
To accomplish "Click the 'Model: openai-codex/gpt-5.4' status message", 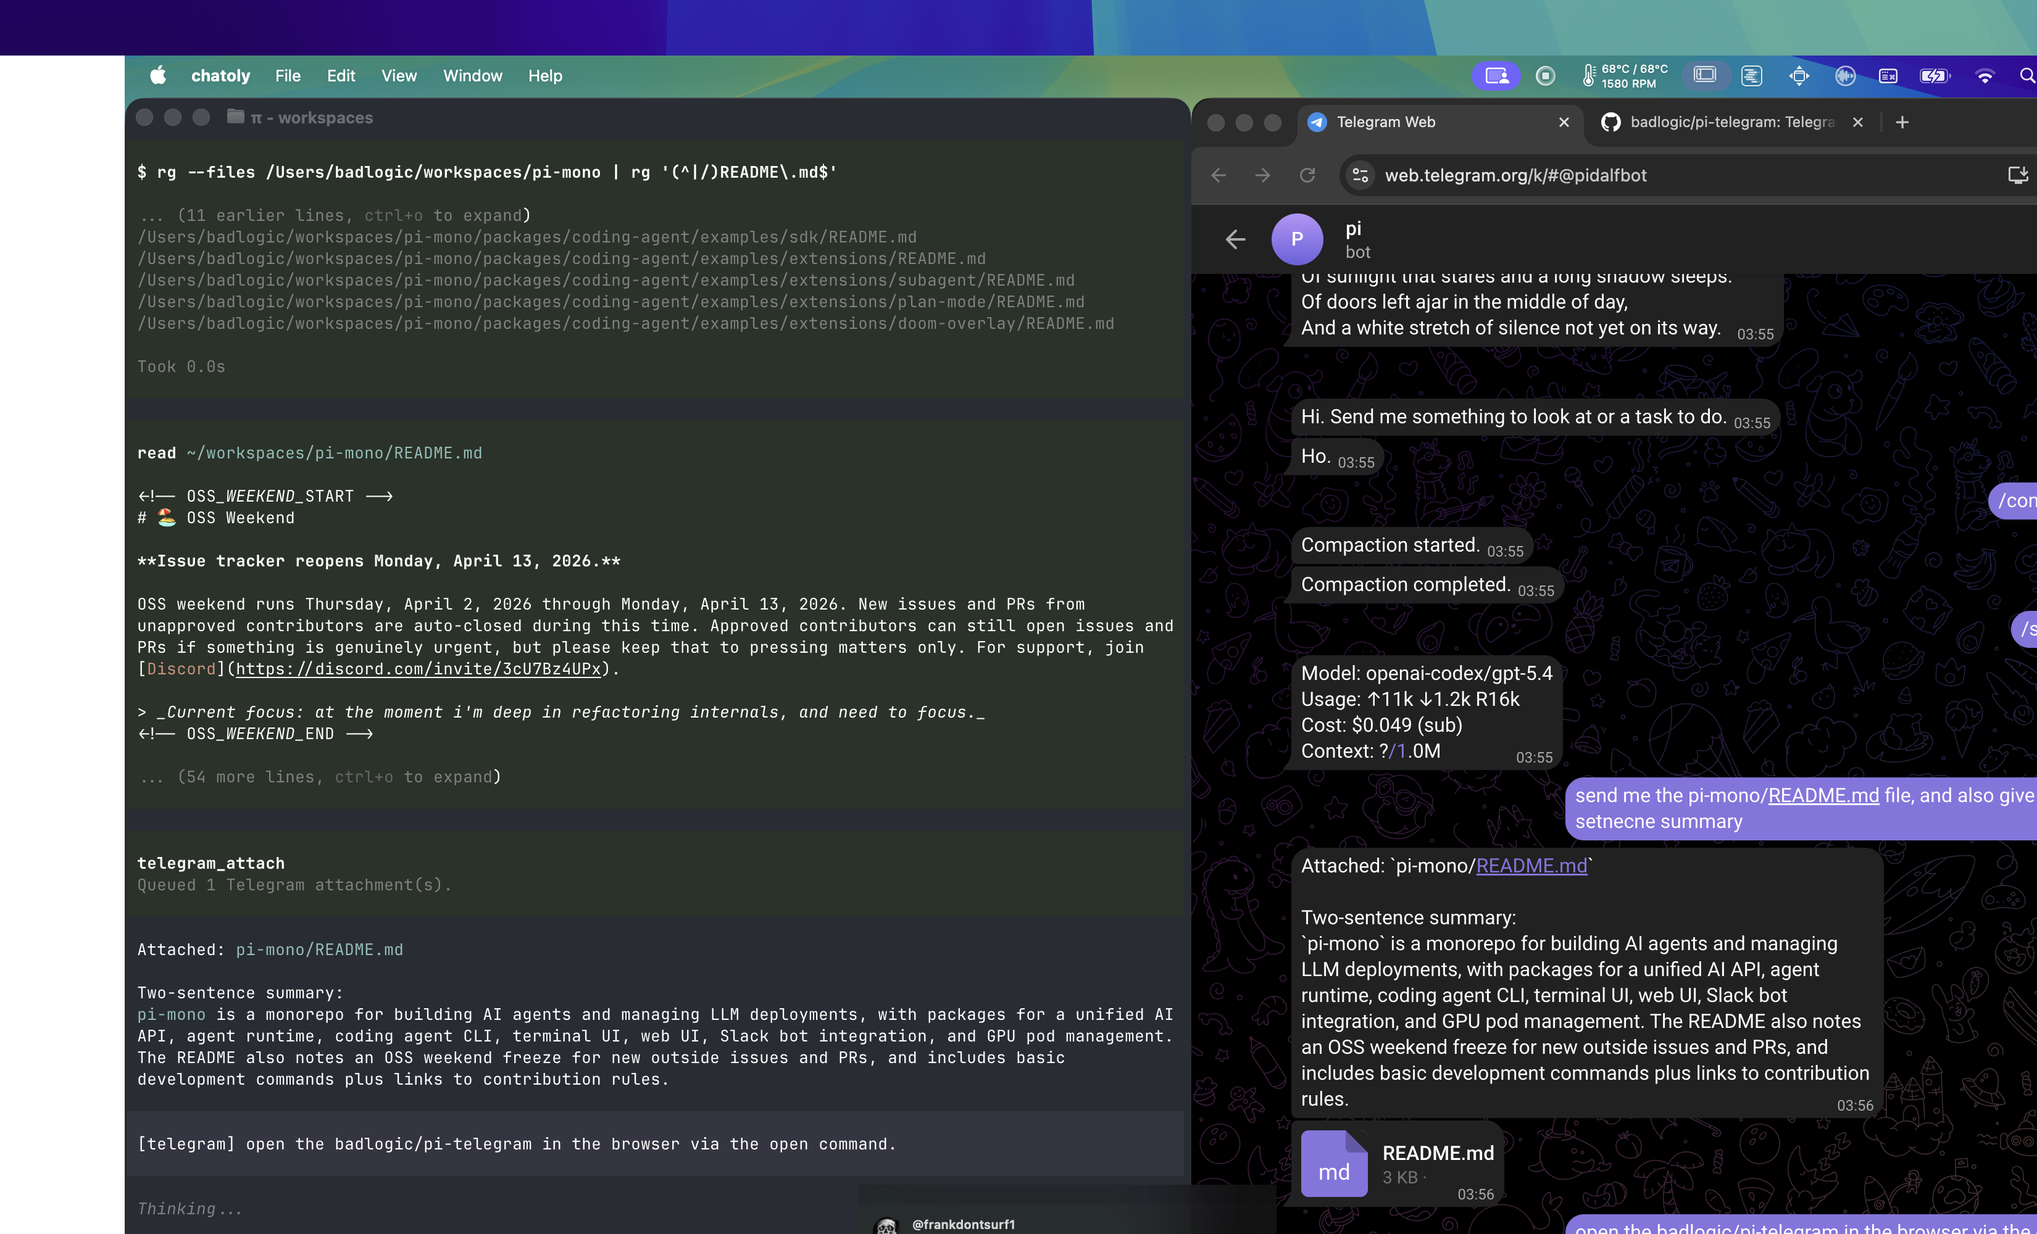I will (1426, 713).
